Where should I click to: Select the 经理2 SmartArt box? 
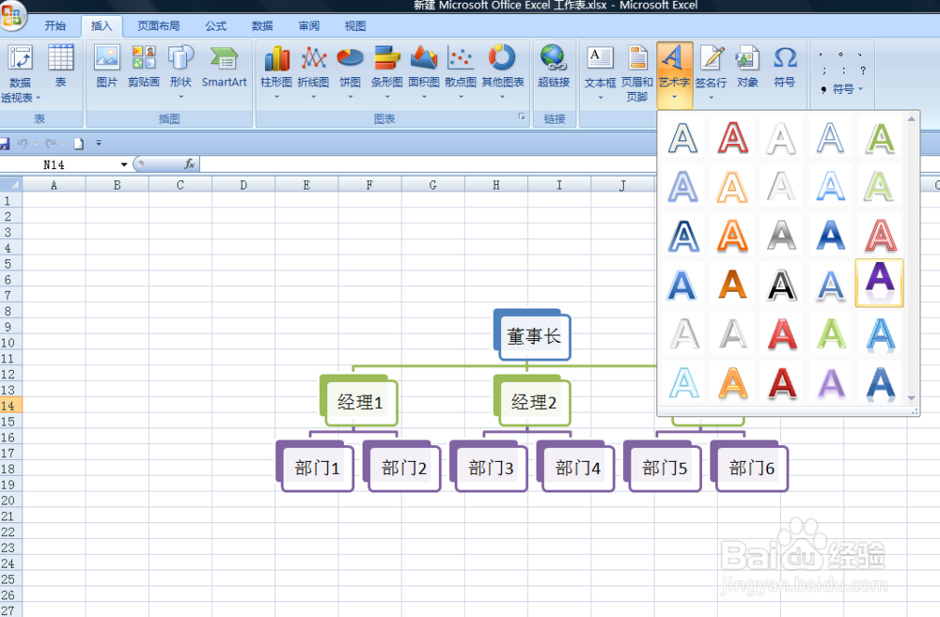(x=532, y=401)
